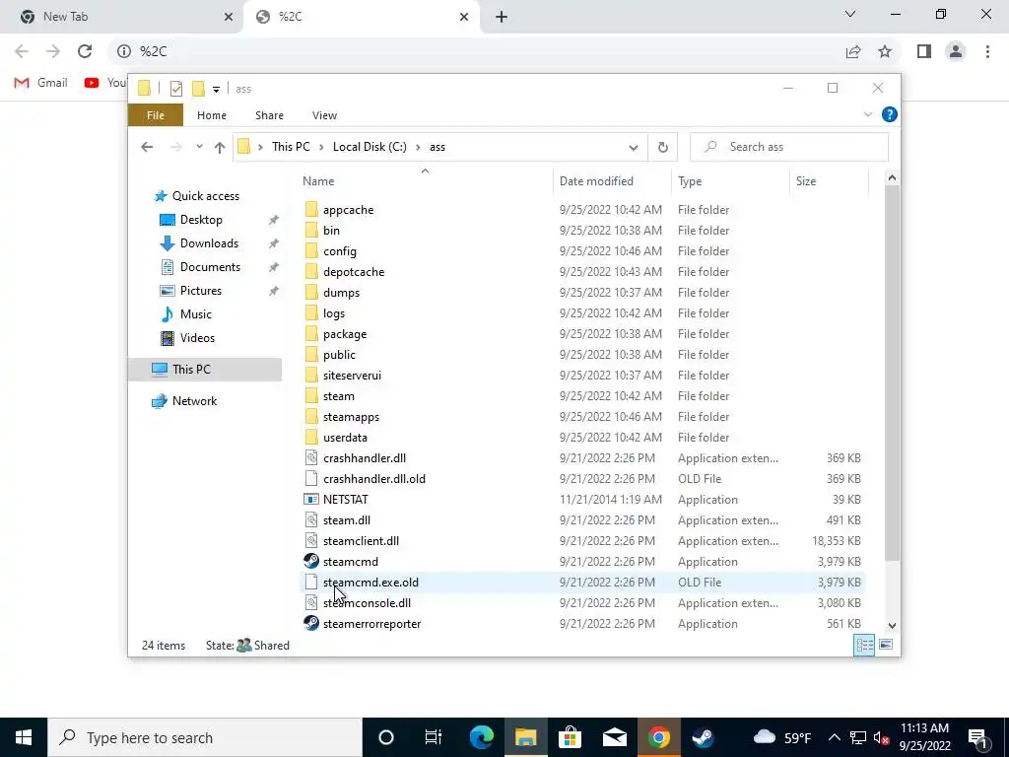Click the file list vertical scrollbar
The width and height of the screenshot is (1009, 757).
pyautogui.click(x=891, y=373)
